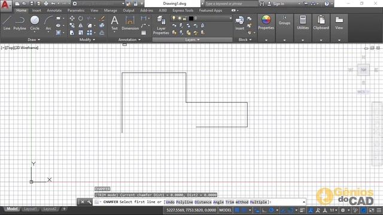Switch to the Annotate ribbon tab

point(54,11)
